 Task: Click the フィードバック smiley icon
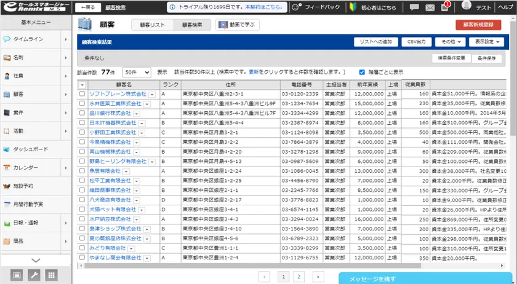pos(297,7)
